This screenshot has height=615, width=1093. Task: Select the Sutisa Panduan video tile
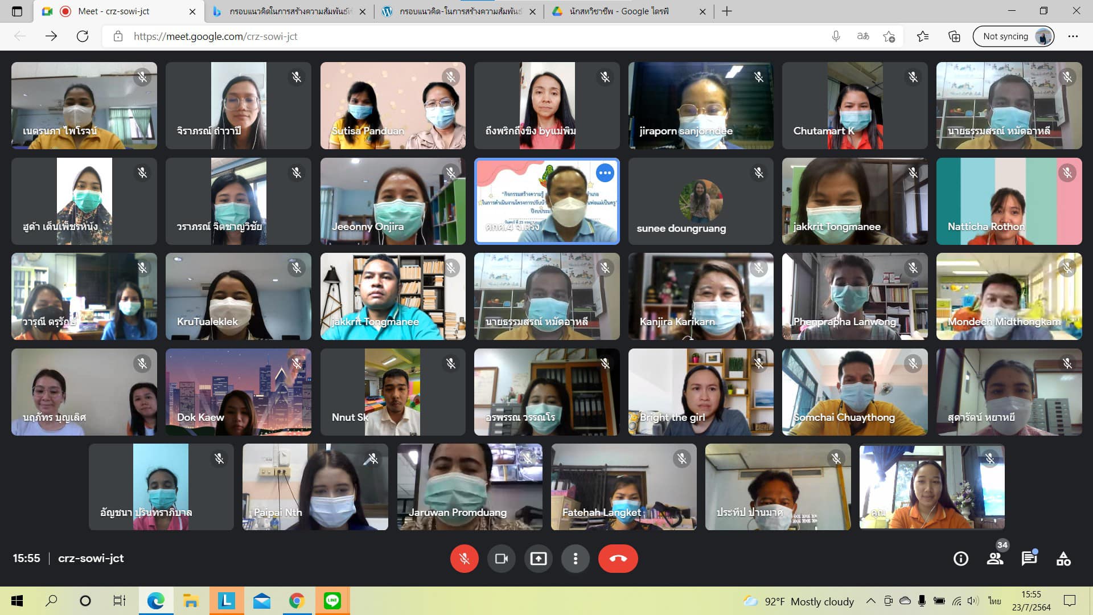393,106
